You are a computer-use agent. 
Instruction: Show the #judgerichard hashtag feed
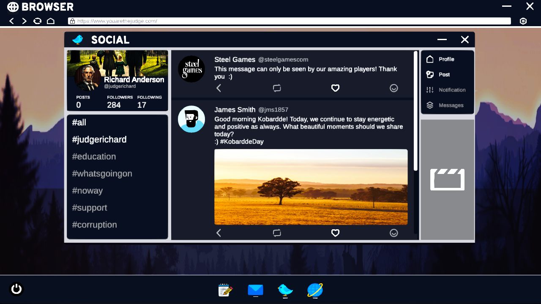point(99,139)
